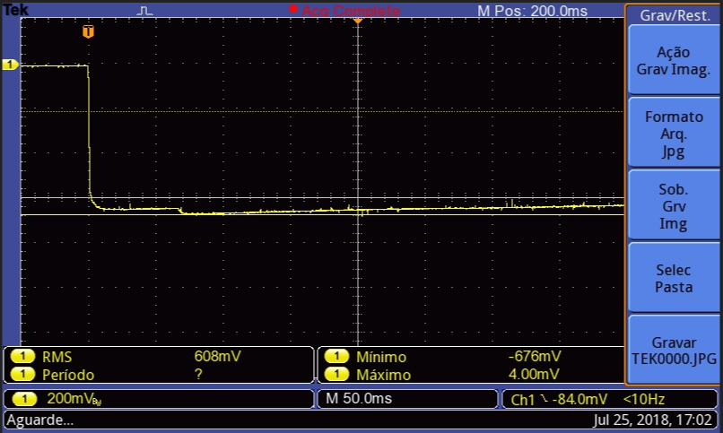Click the Jul 25, 2018, 17:02 timestamp
This screenshot has width=723, height=433.
(652, 420)
